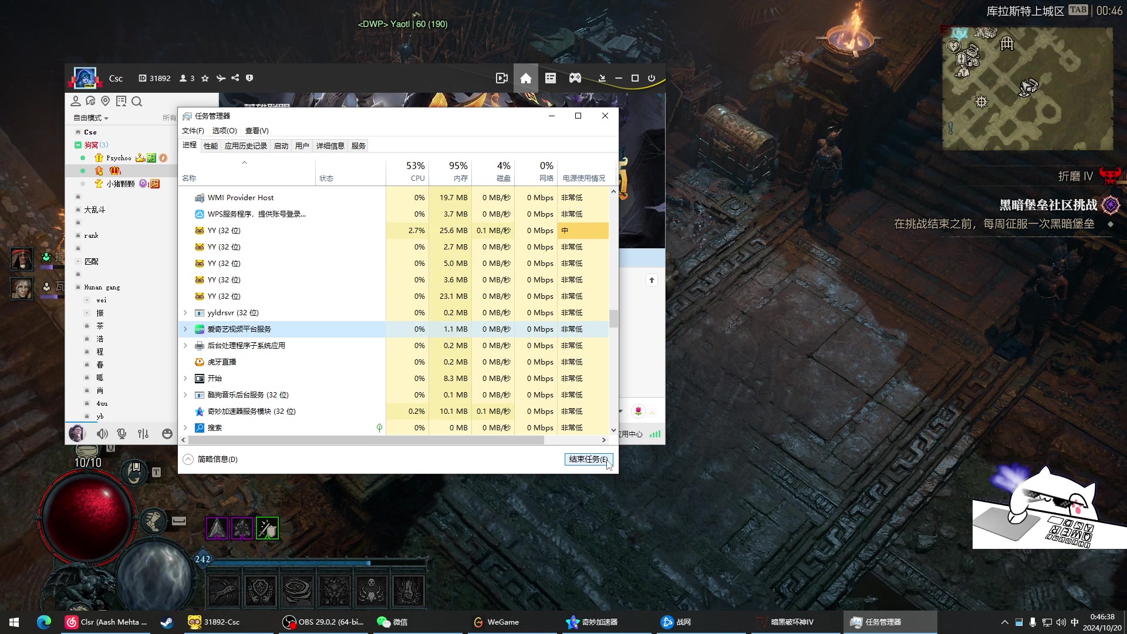The height and width of the screenshot is (634, 1127).
Task: Open the YY channel search icon
Action: tap(137, 102)
